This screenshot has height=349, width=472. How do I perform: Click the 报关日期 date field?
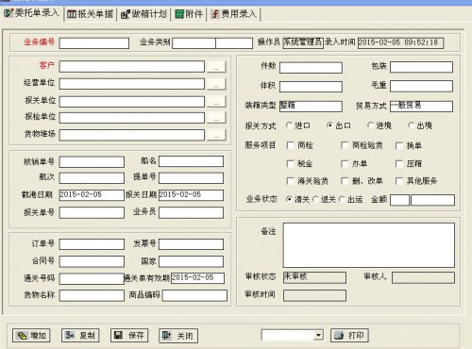[192, 195]
